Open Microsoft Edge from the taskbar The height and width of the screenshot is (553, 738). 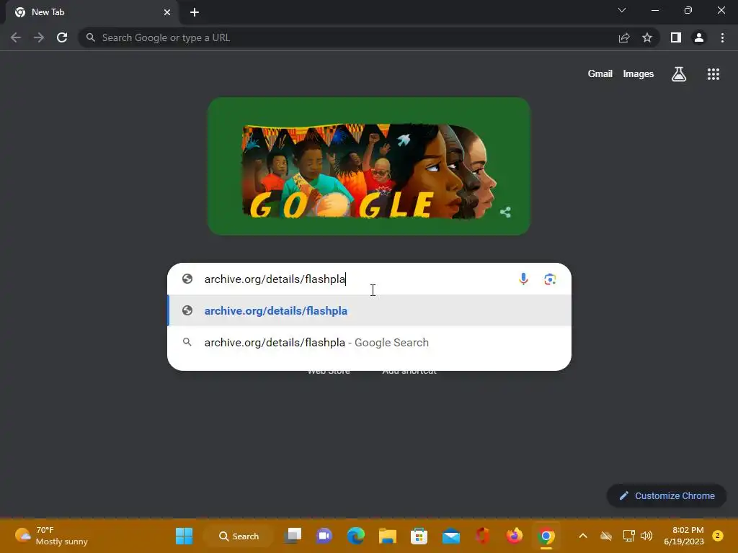coord(356,536)
